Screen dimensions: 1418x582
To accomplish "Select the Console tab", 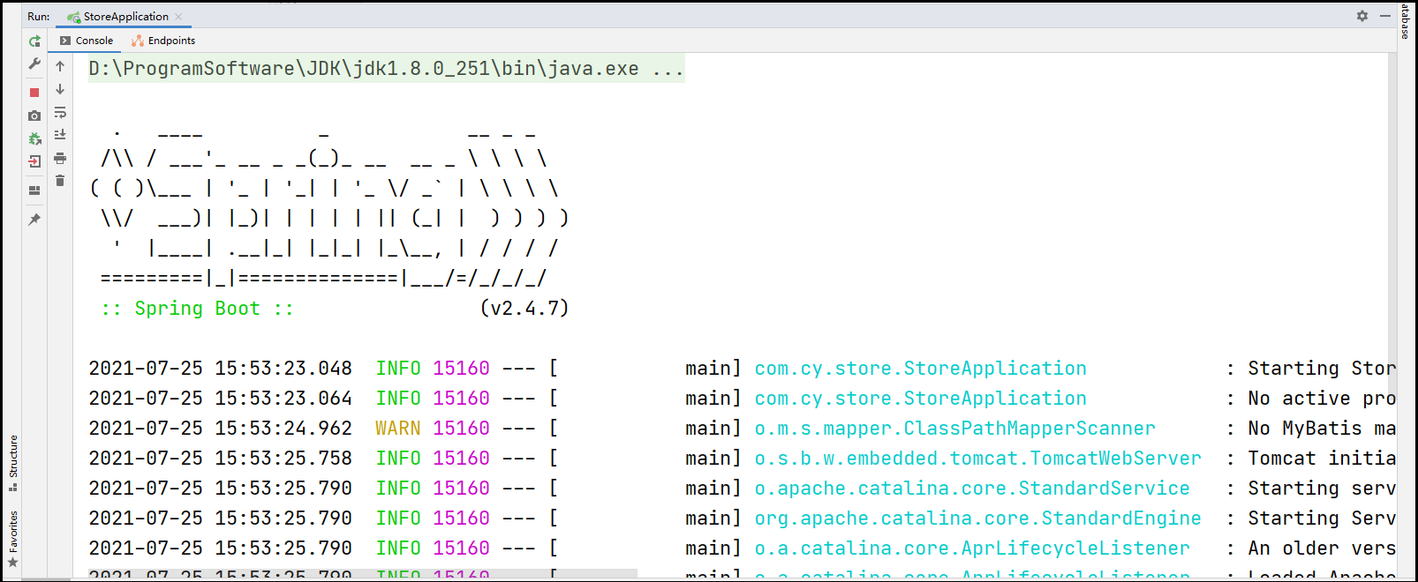I will [x=87, y=41].
